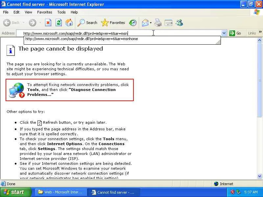
Task: Click the 5:37 AM system clock
Action: tap(251, 192)
